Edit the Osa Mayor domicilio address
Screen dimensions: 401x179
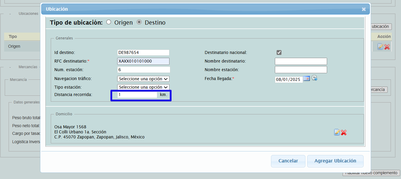point(337,132)
